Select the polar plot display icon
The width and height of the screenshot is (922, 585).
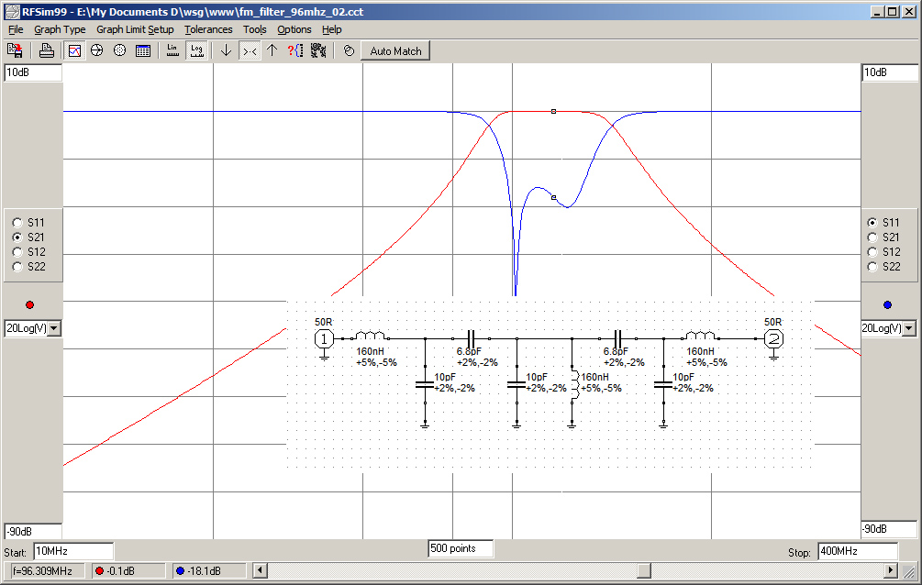(x=119, y=51)
